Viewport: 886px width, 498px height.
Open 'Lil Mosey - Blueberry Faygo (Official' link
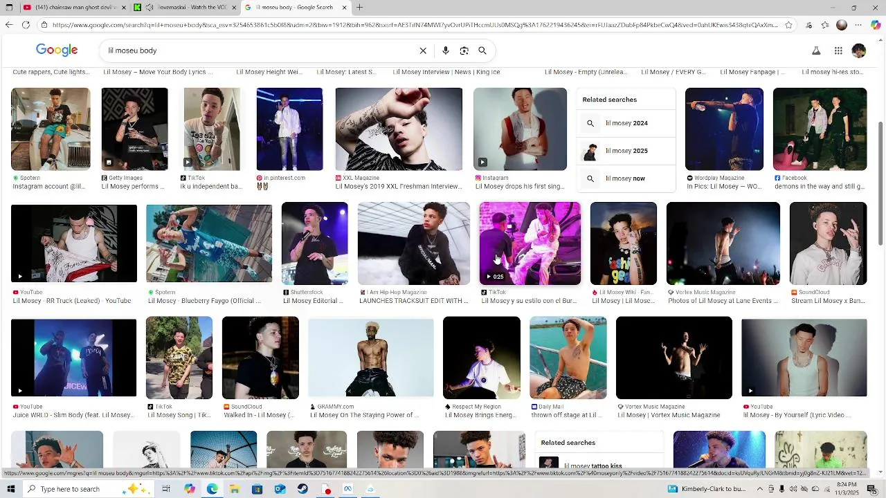[204, 301]
